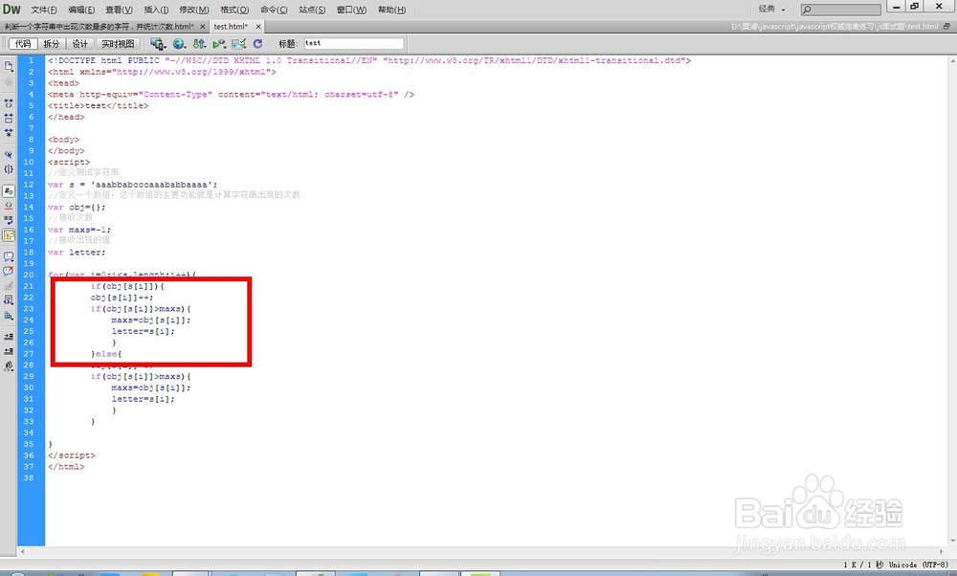Click code line 'var letter;'
Viewport: 957px width, 576px height.
tap(77, 252)
